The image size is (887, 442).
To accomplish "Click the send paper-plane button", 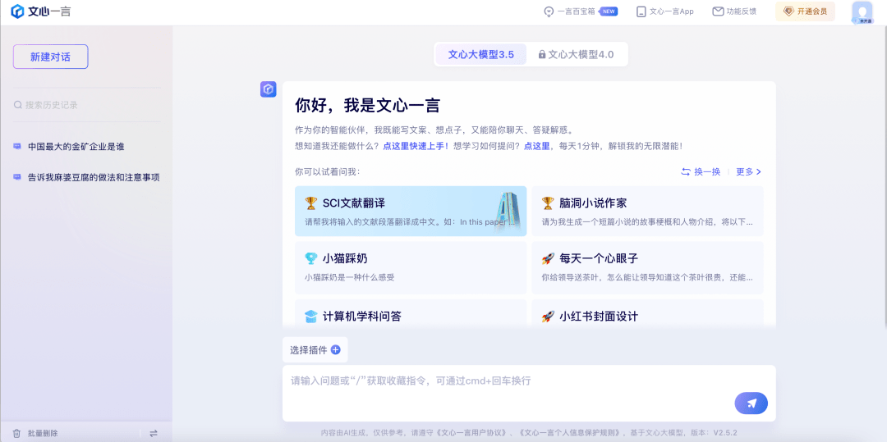I will point(751,403).
